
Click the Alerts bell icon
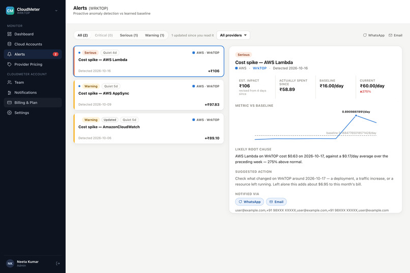coord(10,54)
